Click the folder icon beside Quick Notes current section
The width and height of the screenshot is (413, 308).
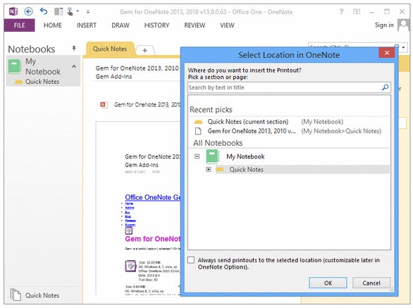pos(198,122)
